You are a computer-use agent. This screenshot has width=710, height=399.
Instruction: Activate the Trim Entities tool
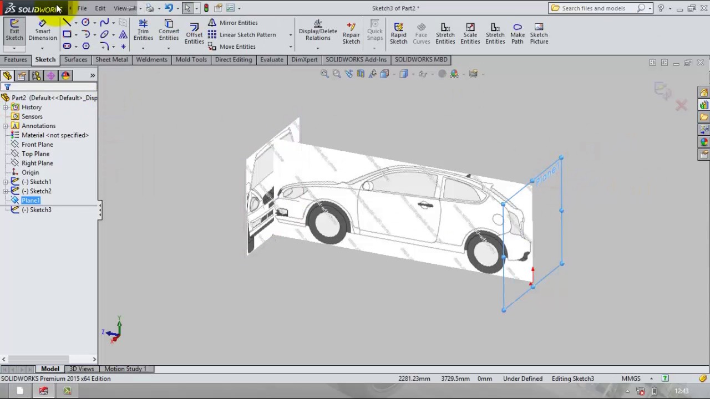(143, 32)
